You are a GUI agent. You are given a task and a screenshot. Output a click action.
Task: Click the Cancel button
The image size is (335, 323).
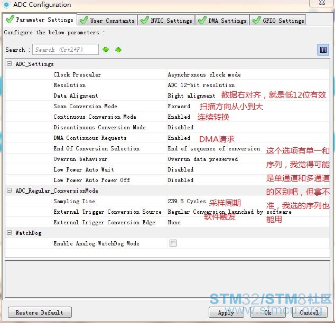click(x=310, y=312)
